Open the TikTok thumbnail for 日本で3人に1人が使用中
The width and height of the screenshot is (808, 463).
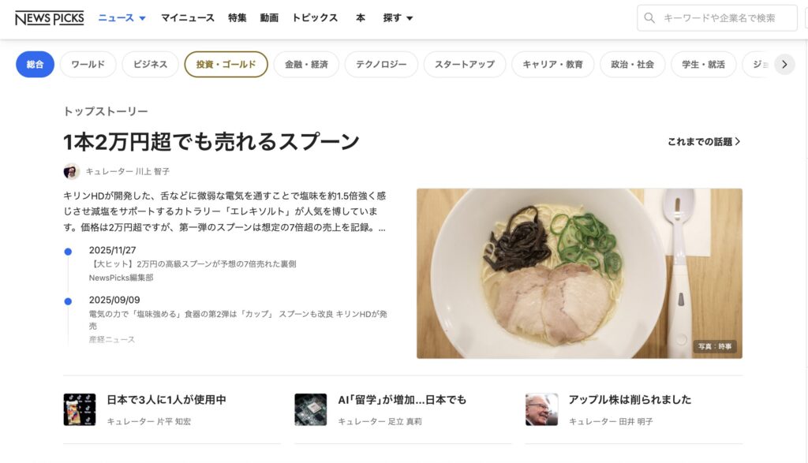[x=80, y=409]
